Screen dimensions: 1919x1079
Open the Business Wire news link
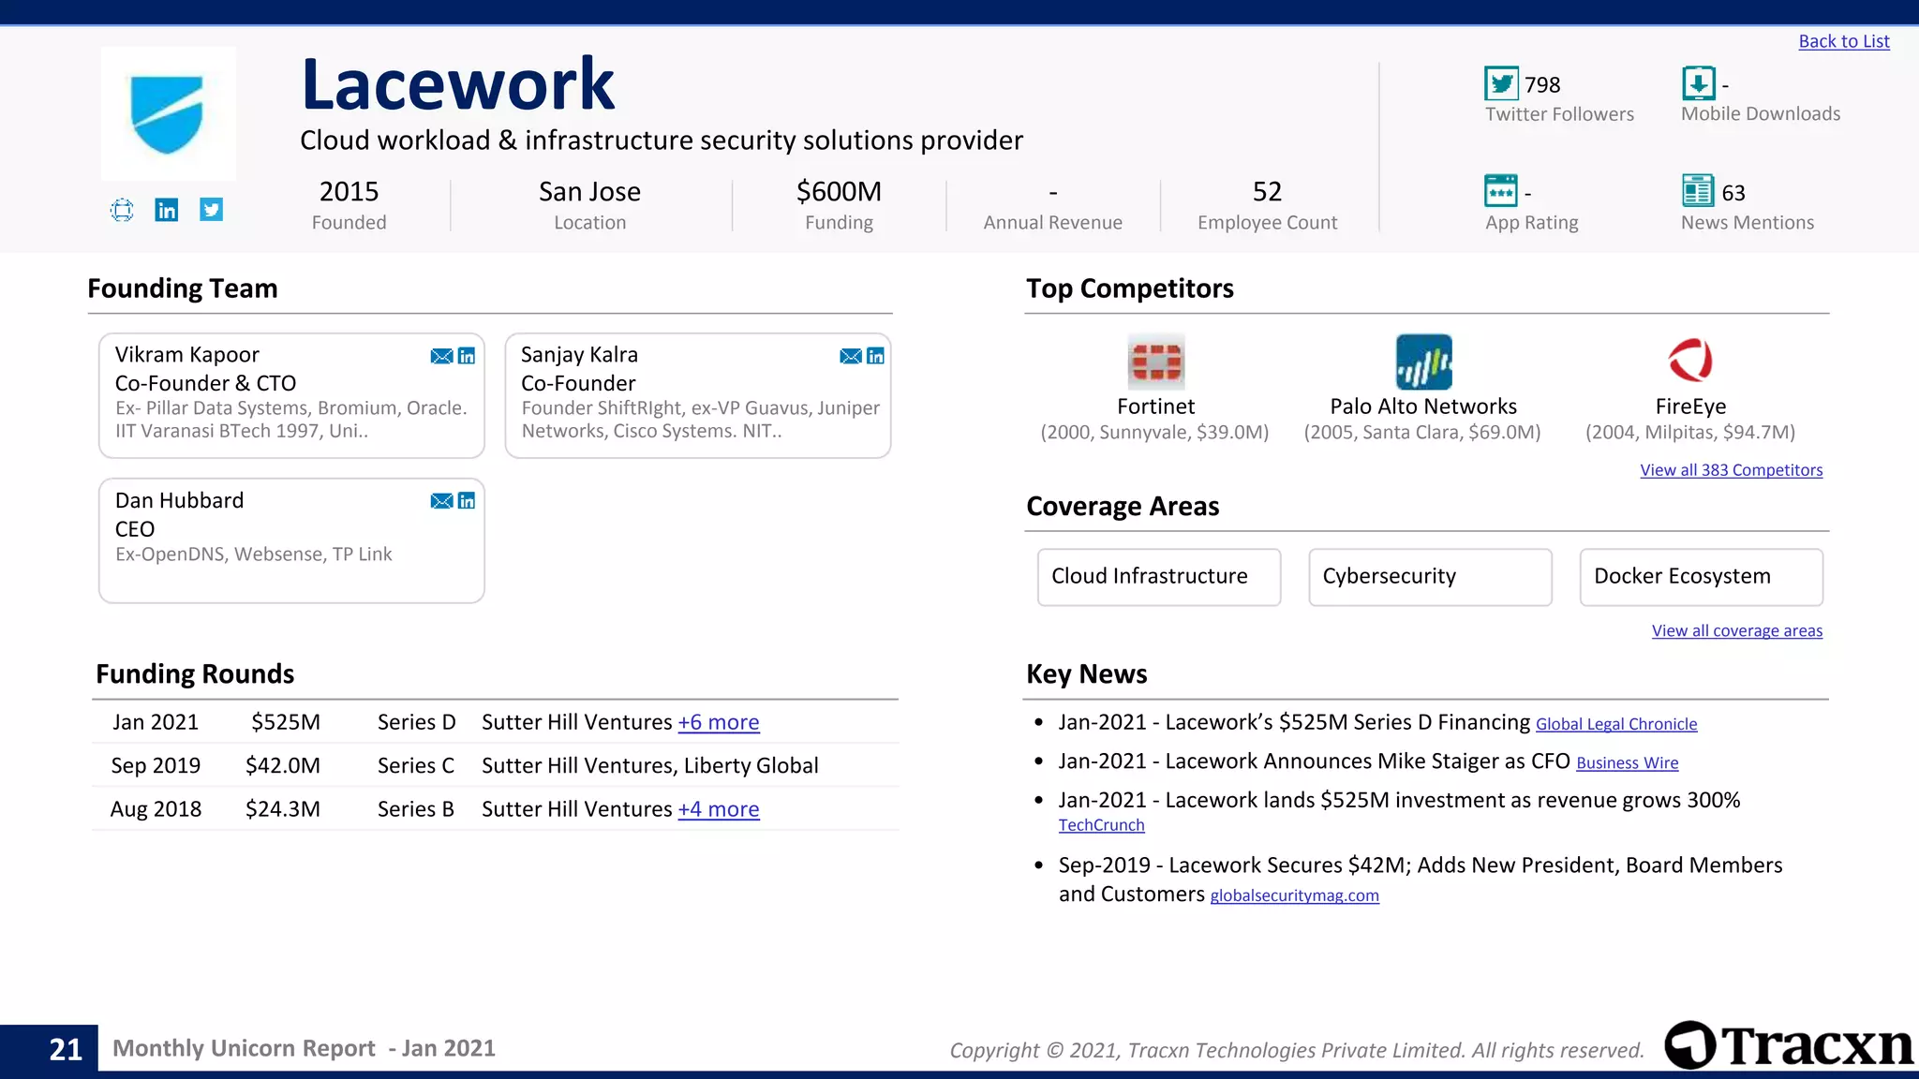click(x=1628, y=763)
